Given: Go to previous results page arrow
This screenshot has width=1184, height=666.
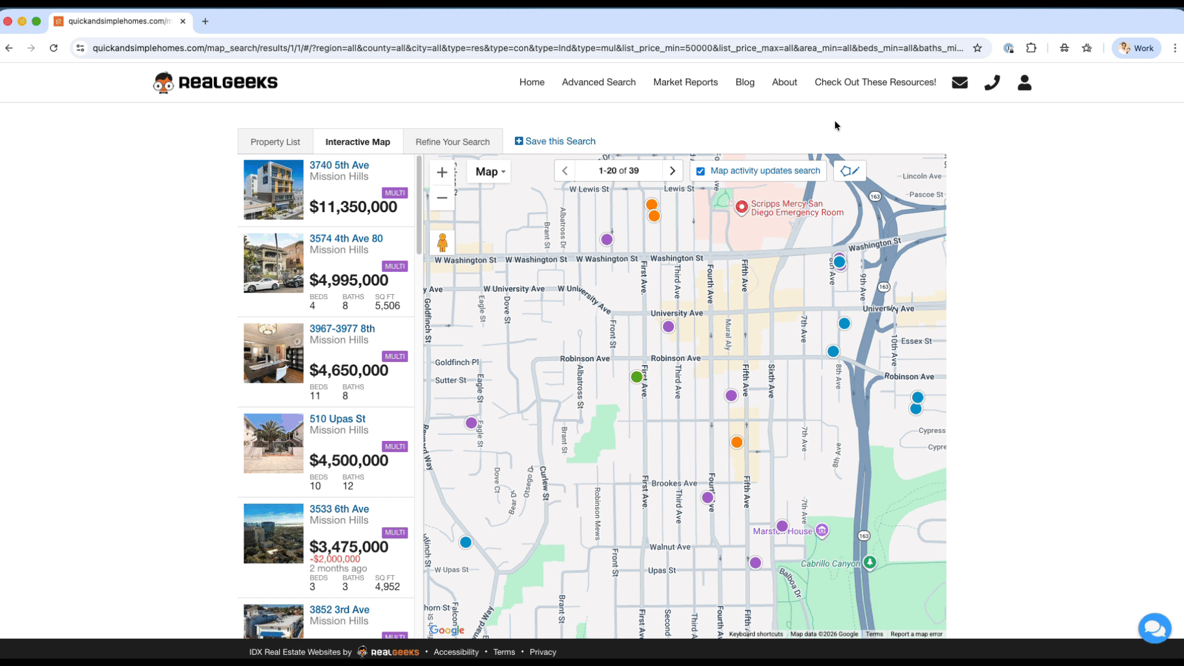Looking at the screenshot, I should (x=565, y=171).
